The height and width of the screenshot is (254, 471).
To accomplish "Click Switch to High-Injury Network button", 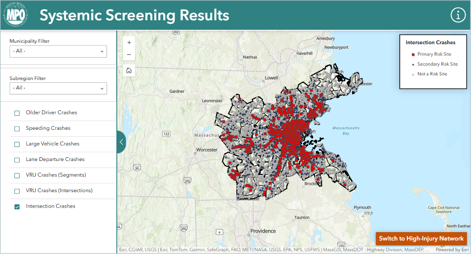I will point(421,239).
